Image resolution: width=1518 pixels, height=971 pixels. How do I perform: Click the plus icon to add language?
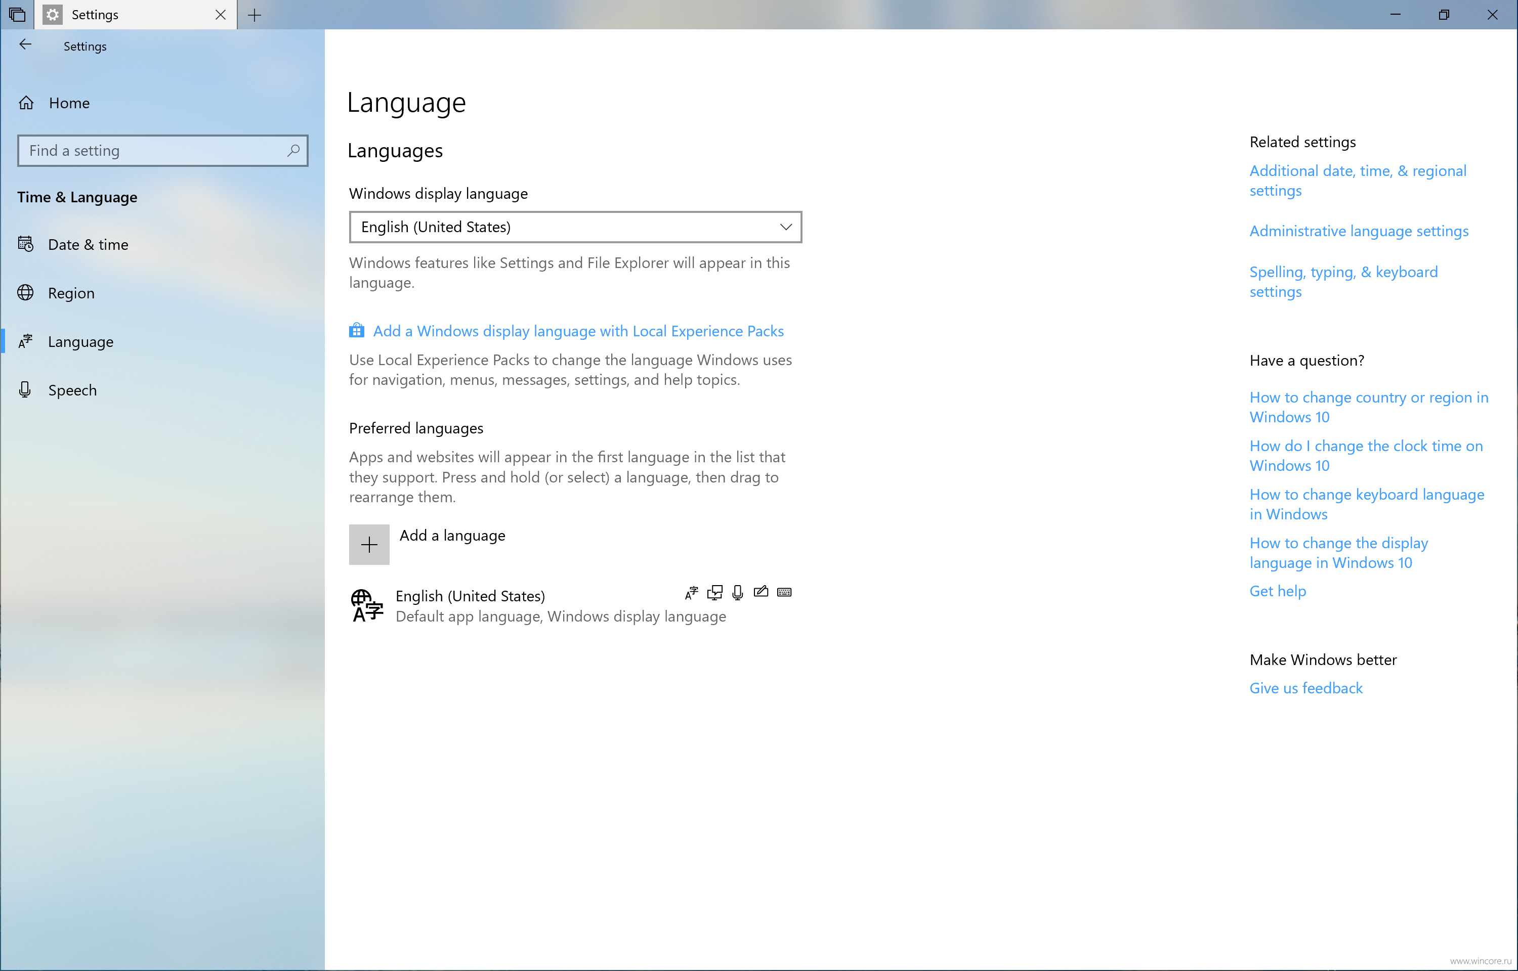(369, 544)
